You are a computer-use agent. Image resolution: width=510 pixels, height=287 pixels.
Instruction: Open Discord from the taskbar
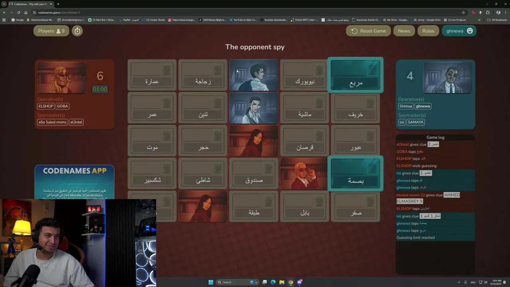pos(299,282)
